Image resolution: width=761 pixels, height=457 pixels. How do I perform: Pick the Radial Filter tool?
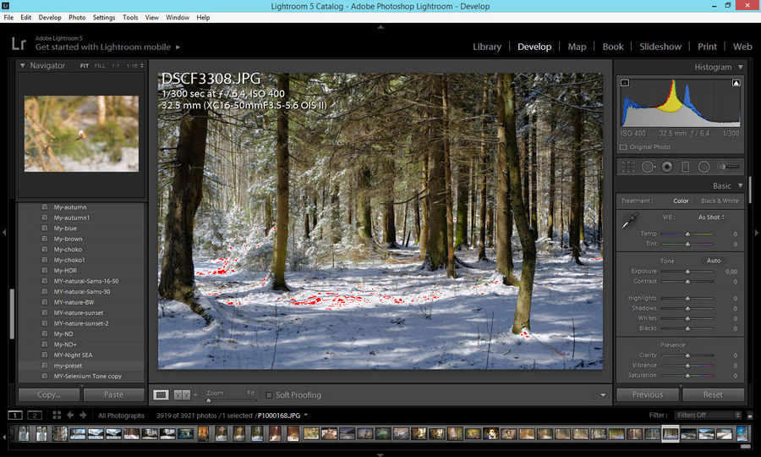(x=704, y=167)
